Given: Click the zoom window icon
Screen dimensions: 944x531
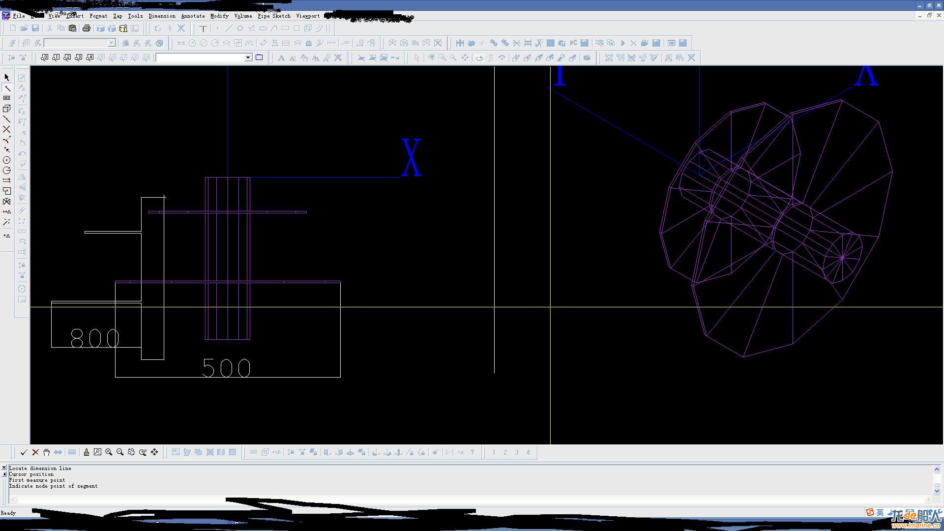Looking at the screenshot, I should coord(97,452).
